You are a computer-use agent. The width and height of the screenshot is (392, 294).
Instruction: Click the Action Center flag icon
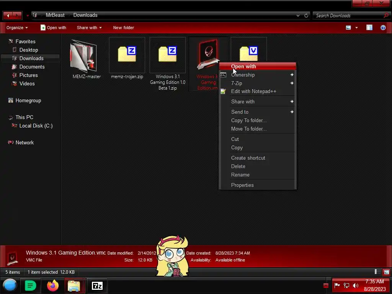coord(337,285)
